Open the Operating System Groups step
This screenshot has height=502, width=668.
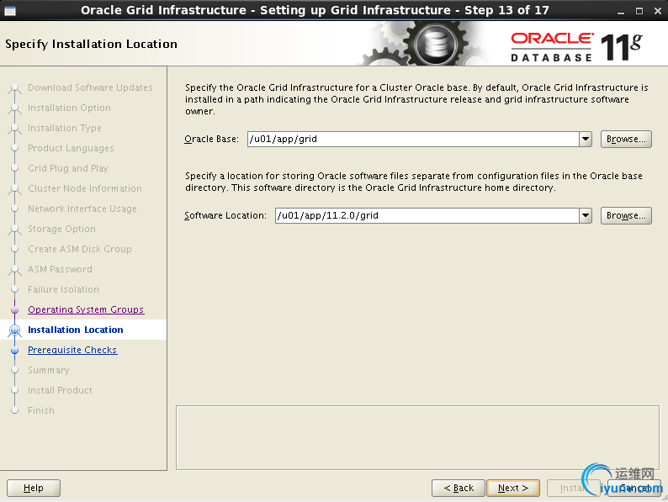click(x=86, y=309)
